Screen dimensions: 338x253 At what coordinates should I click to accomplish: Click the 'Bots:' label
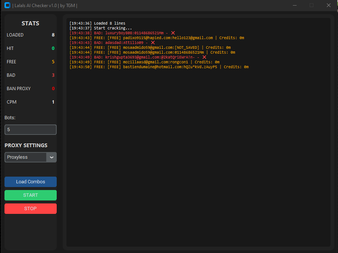click(10, 118)
